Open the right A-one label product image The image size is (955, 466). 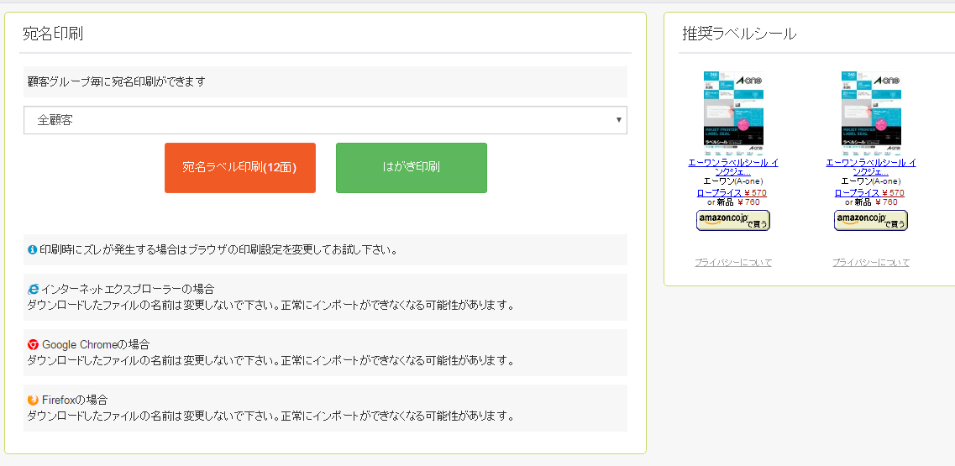(871, 113)
